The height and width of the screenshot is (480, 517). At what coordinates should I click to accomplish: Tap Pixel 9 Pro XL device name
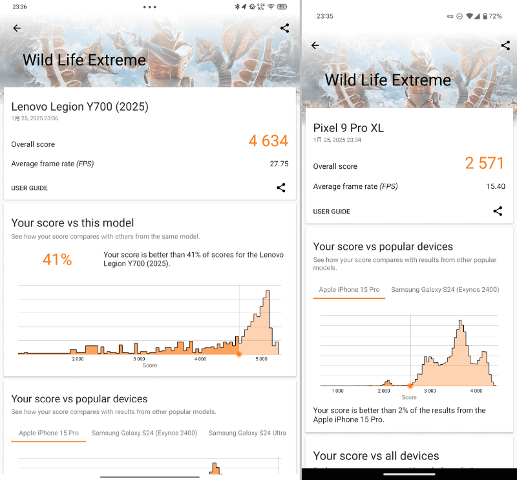[348, 127]
